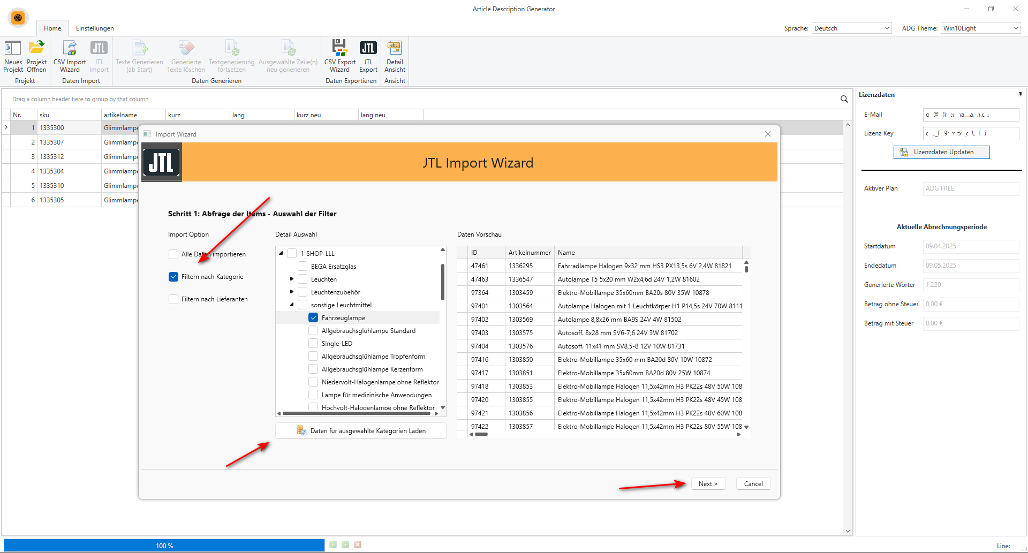This screenshot has width=1028, height=553.
Task: Check Single-LED category
Action: click(313, 343)
